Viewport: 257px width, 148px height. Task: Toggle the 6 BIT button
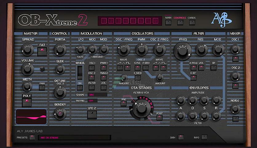193,78
